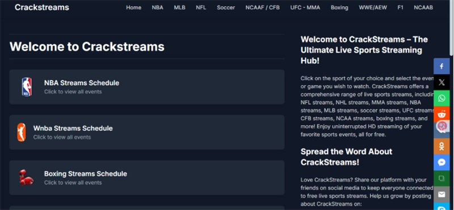The image size is (454, 210).
Task: Share on Odnoklassniki via the orange icon
Action: coord(442,147)
